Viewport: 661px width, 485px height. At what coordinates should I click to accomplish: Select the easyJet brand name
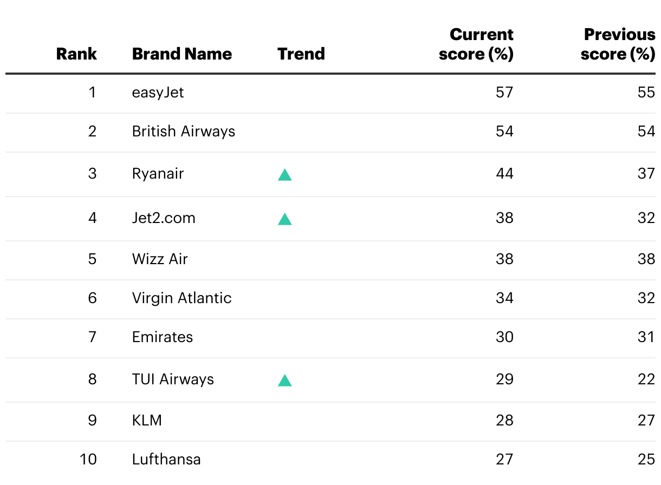(158, 93)
